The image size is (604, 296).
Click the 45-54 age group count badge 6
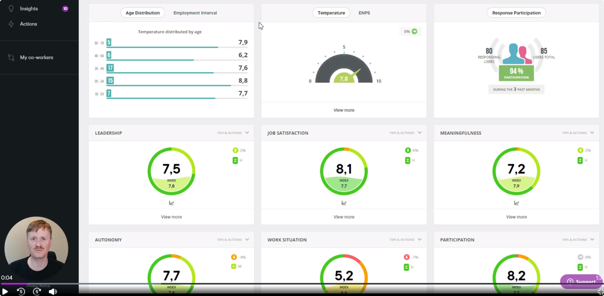[109, 55]
